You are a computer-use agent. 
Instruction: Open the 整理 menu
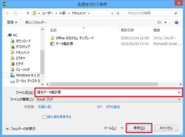12,22
